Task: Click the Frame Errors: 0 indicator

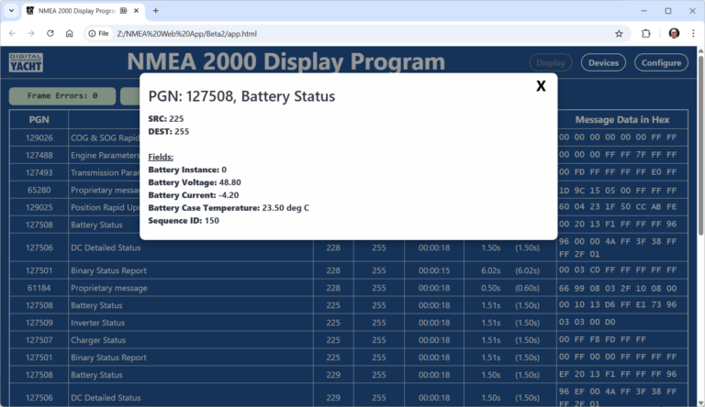Action: tap(62, 95)
